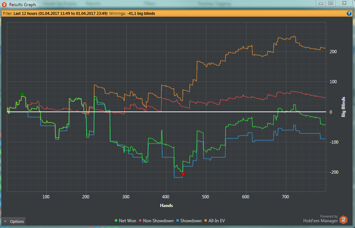Viewport: 355px width, 228px height.
Task: Click the 200 value on Big Blinds axis
Action: pyautogui.click(x=333, y=52)
